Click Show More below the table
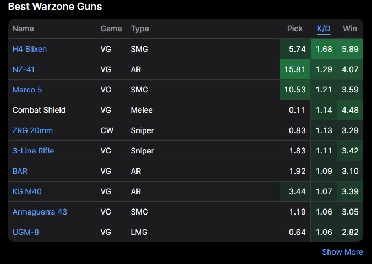 [x=342, y=252]
